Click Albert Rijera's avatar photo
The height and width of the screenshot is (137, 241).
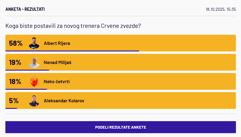click(x=34, y=43)
